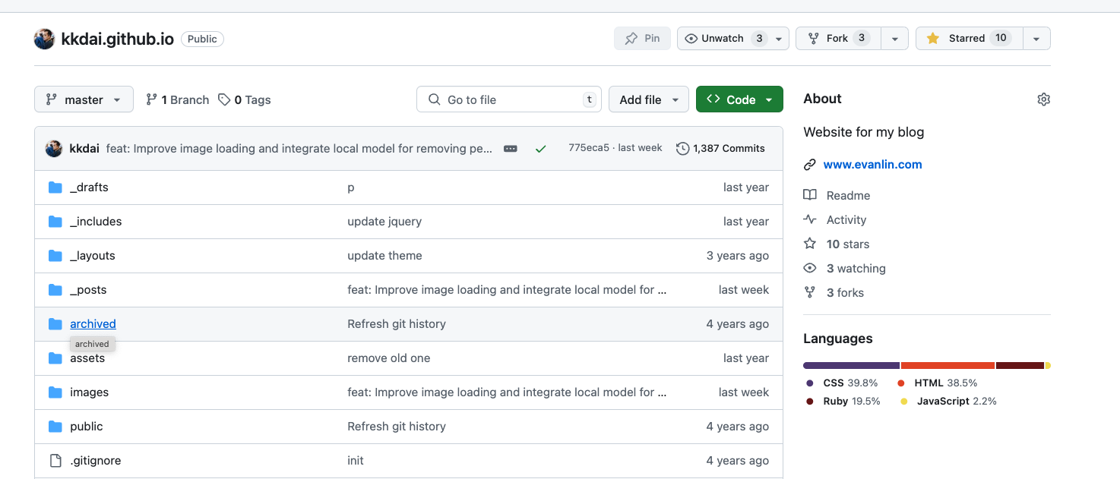
Task: Click file icon of .gitignore row
Action: click(55, 461)
